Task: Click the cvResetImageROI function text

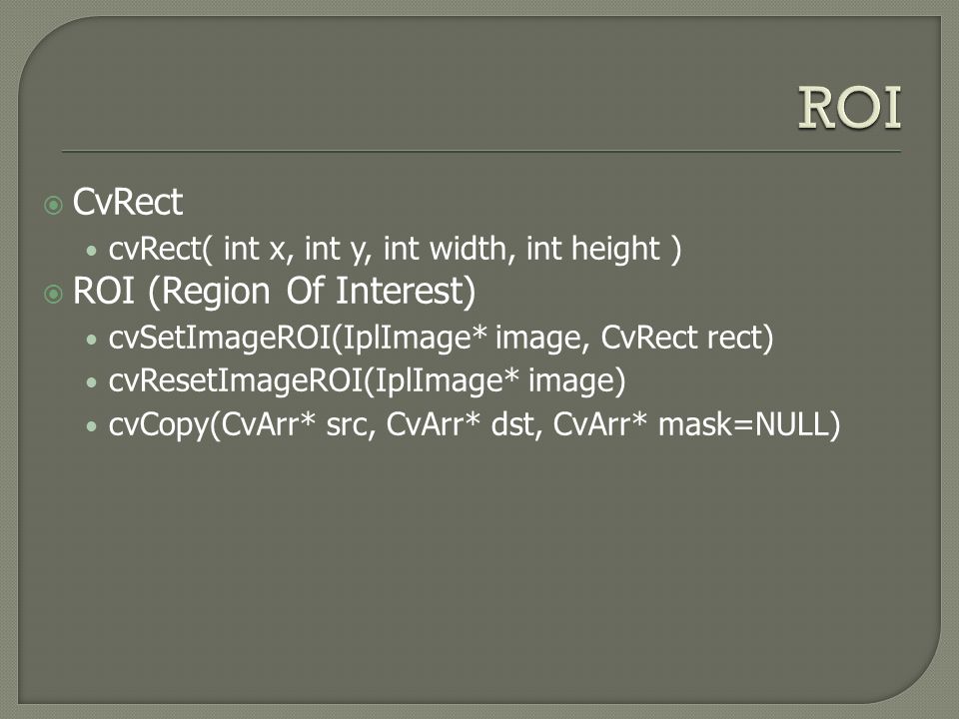Action: pyautogui.click(x=236, y=380)
